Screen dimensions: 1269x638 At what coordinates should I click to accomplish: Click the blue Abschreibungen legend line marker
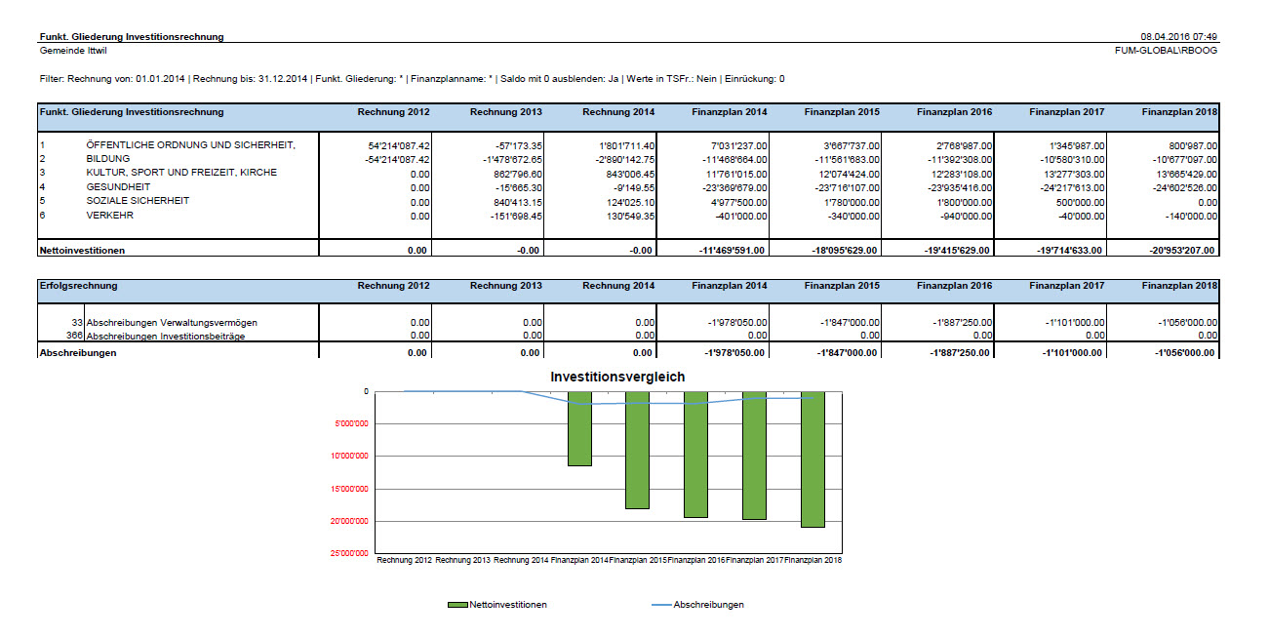coord(660,605)
